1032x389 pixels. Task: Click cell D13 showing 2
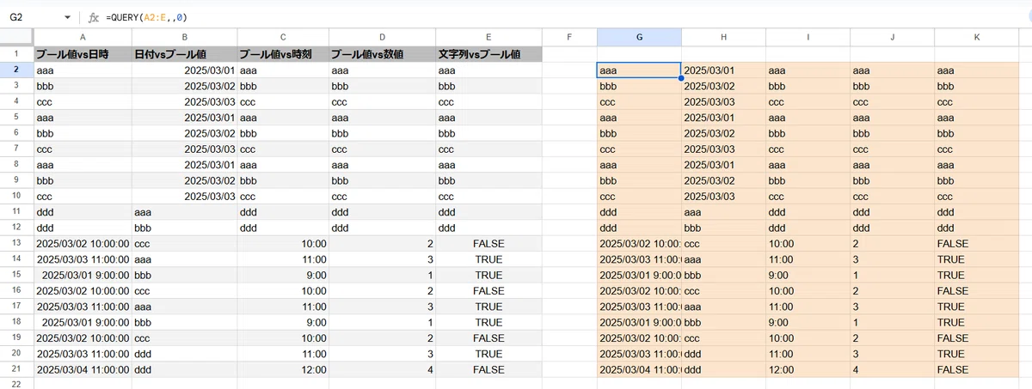[x=382, y=243]
